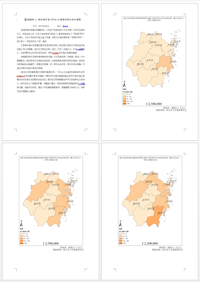Click the scale 1:2,500,000 on 2020.01.28 map
Viewport: 200px width, 282px height.
point(150,243)
